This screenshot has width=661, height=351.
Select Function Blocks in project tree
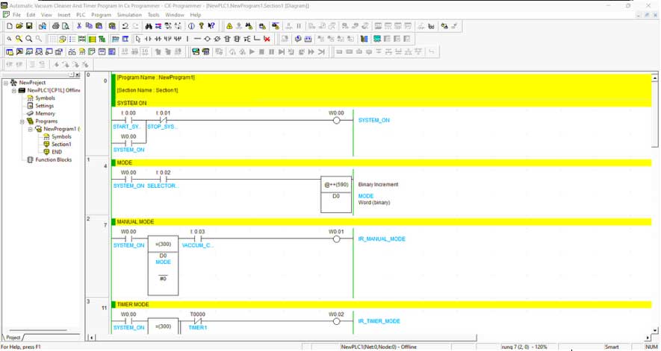pos(54,159)
